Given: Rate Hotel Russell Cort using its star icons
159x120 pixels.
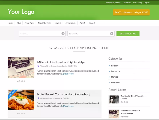Looking at the screenshot, I should point(21,113).
